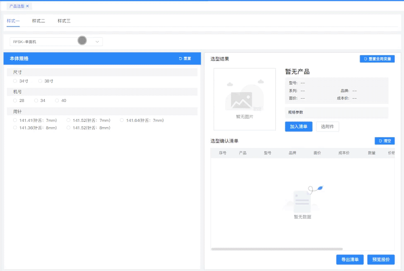Switch to the 样式二 tab
The width and height of the screenshot is (404, 271).
click(38, 21)
